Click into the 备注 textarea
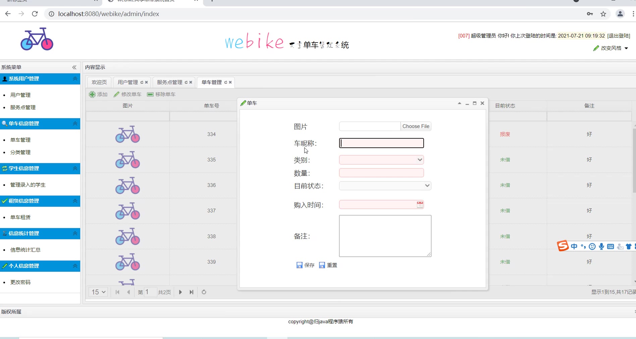The height and width of the screenshot is (339, 636). pos(385,236)
